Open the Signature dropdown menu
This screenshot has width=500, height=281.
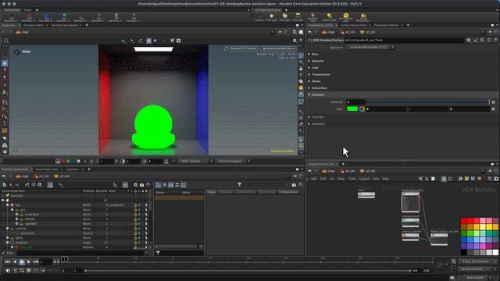[x=370, y=47]
